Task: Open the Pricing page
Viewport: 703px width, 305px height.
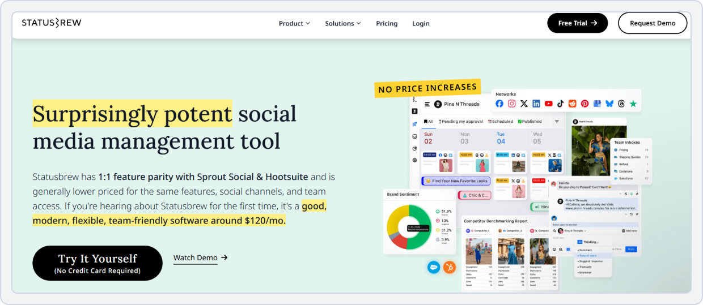Action: click(387, 23)
